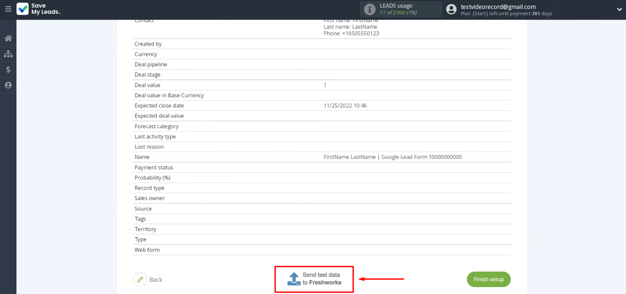Click the Back link
626x294 pixels.
pyautogui.click(x=156, y=280)
